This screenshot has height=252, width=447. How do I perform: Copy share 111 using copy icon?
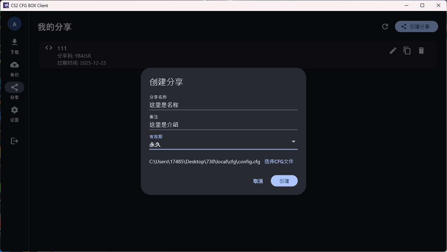pos(407,51)
